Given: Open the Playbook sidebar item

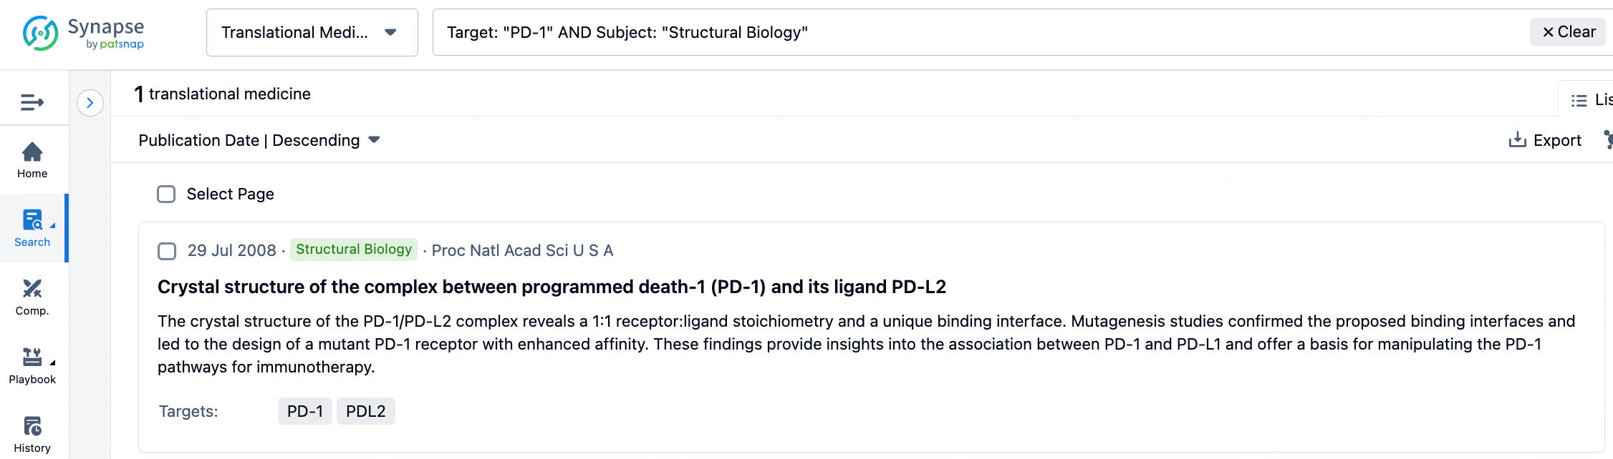Looking at the screenshot, I should click(32, 365).
